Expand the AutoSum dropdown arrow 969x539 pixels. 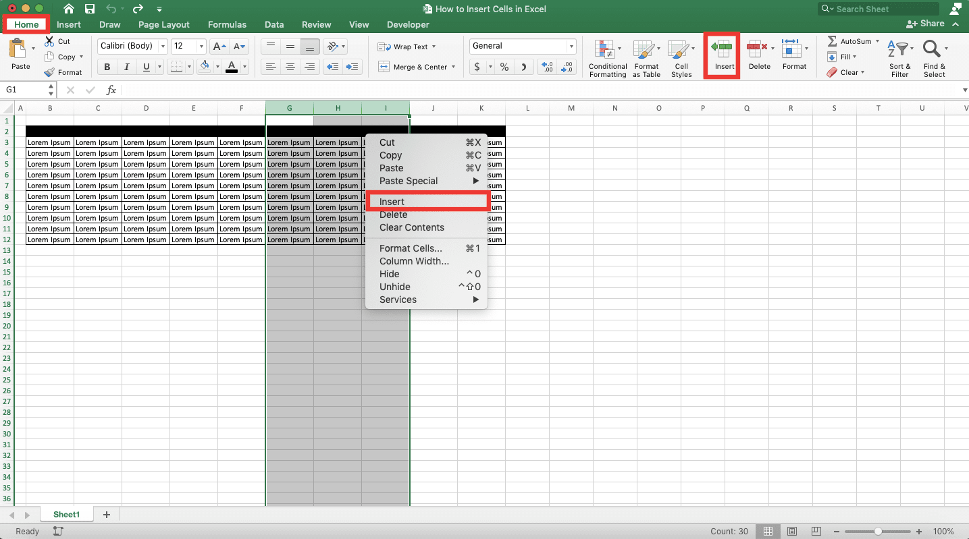point(877,41)
